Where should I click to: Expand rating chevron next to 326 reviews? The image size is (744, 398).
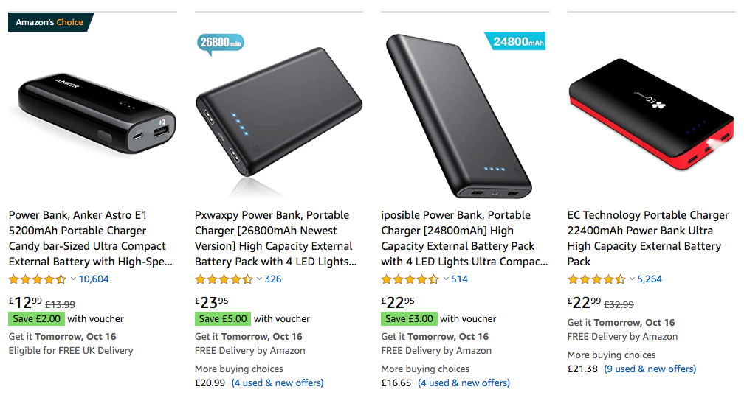[259, 279]
